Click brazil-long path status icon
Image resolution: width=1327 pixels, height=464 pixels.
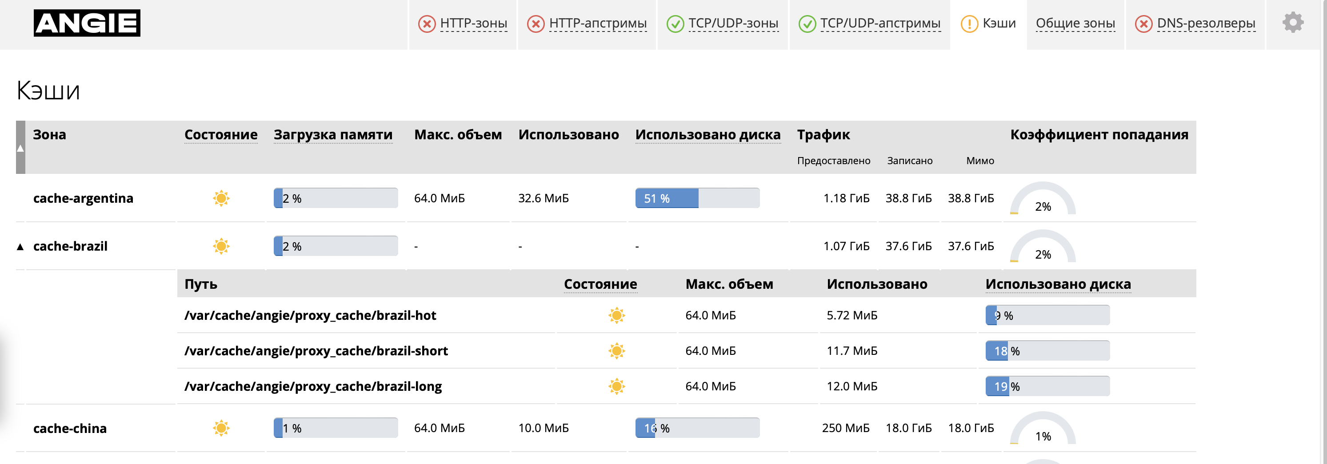pos(617,386)
